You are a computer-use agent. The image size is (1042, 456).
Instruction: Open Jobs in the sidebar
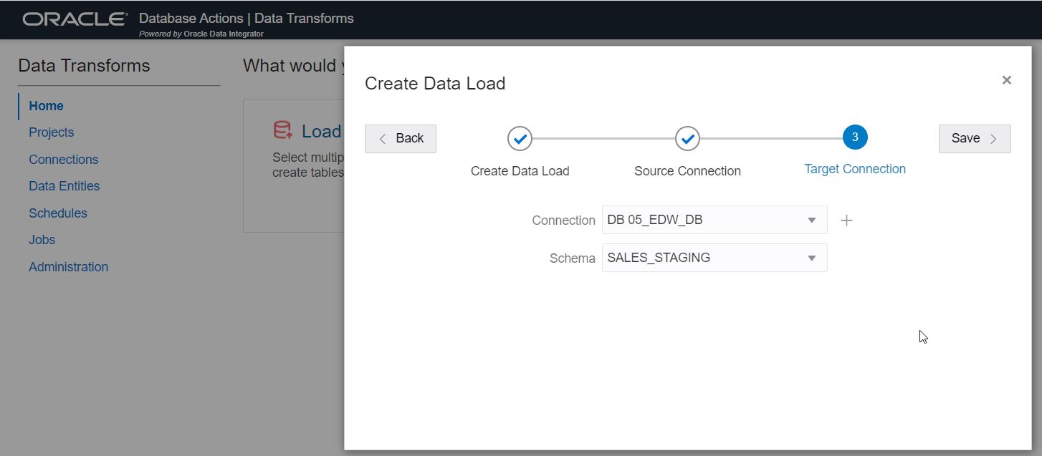(42, 240)
